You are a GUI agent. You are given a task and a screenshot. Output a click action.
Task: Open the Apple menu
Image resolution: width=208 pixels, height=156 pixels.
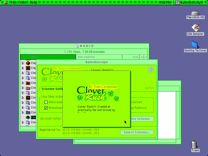click(x=6, y=2)
